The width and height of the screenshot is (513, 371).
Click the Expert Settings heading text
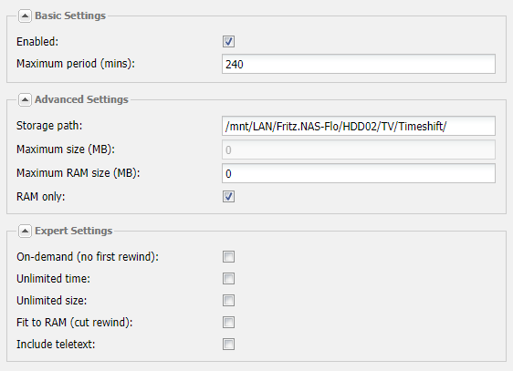click(x=74, y=231)
